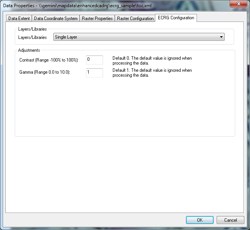Open the Layers/Libraries Single Layer dropdown
Image resolution: width=250 pixels, height=230 pixels.
pos(139,37)
